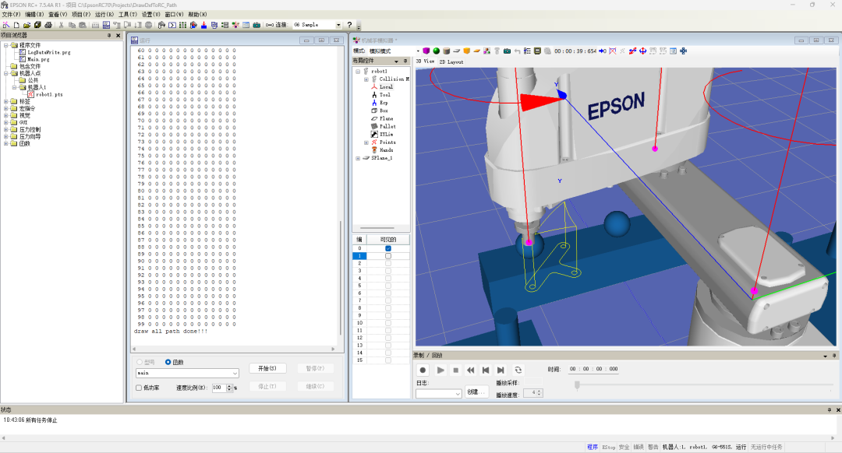Click the 创建... create log button
The width and height of the screenshot is (842, 453).
click(476, 392)
